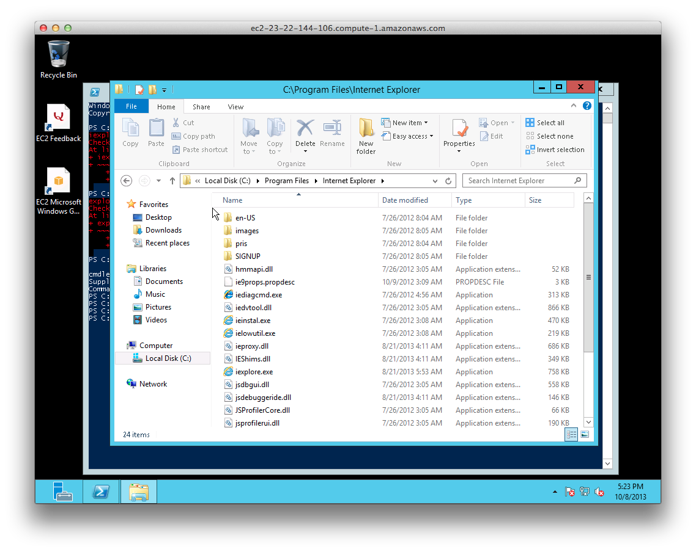Click the Search Internet Explorer field

(524, 181)
